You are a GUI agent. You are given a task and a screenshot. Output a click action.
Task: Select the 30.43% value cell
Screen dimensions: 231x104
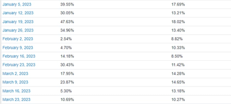point(67,65)
